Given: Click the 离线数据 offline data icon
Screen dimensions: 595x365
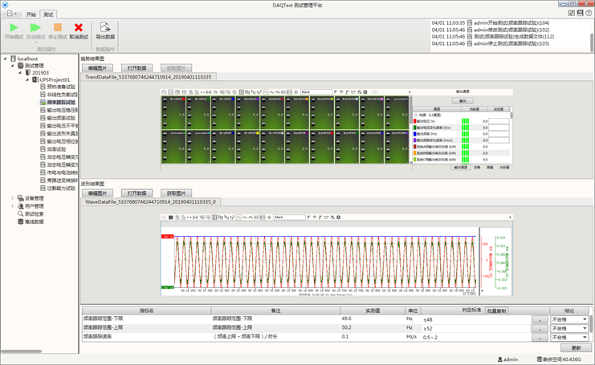Looking at the screenshot, I should [20, 221].
